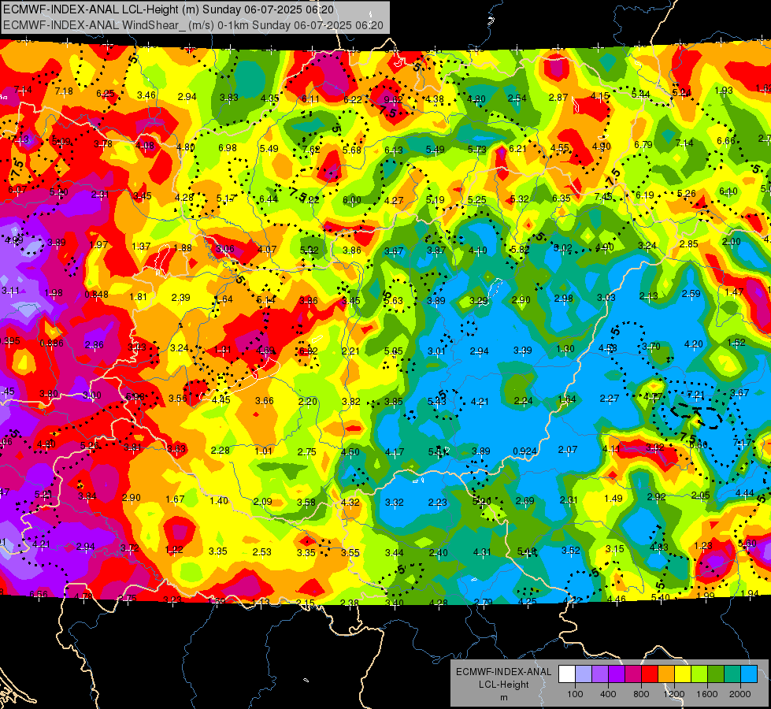The width and height of the screenshot is (771, 709).
Task: Click the legend unit label m
Action: [503, 697]
